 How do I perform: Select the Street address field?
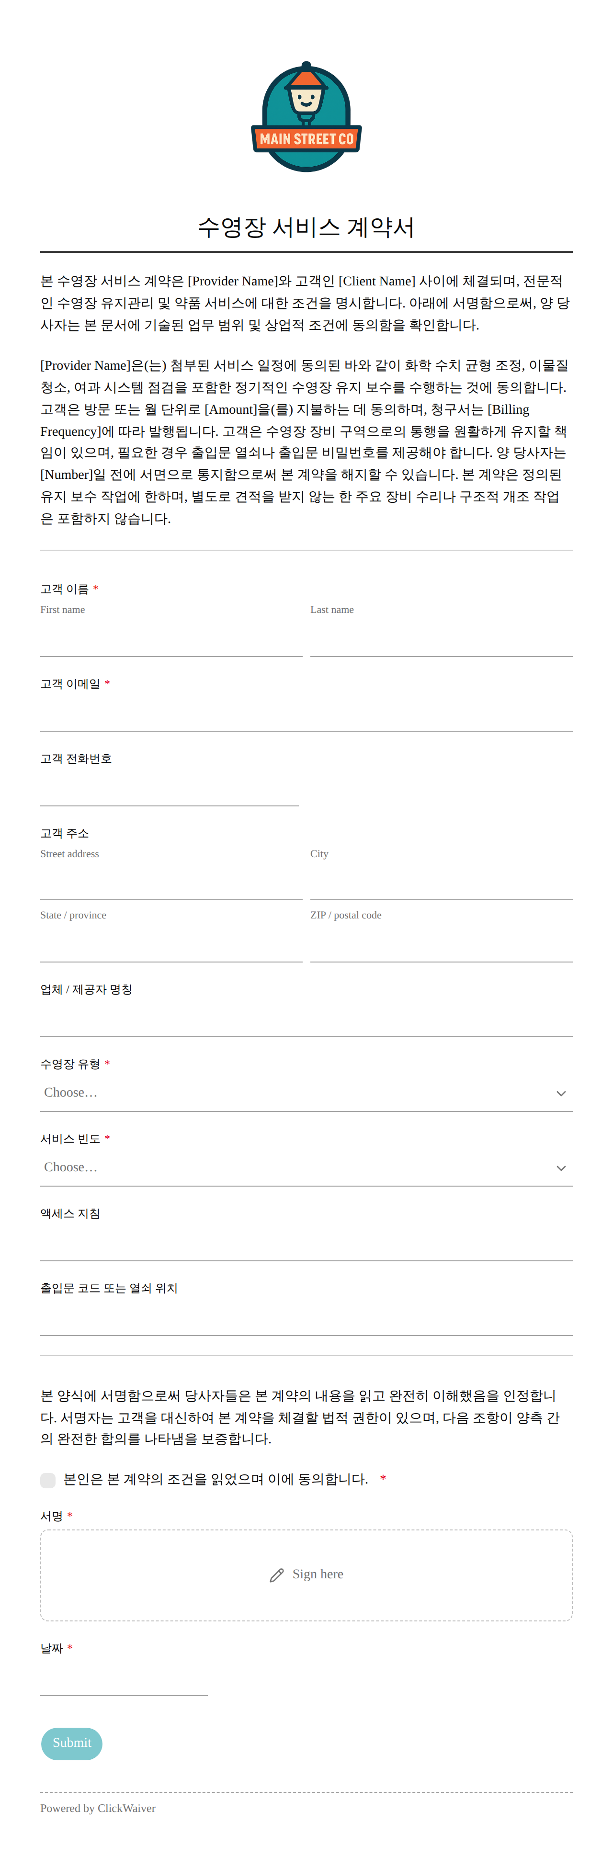pyautogui.click(x=171, y=883)
